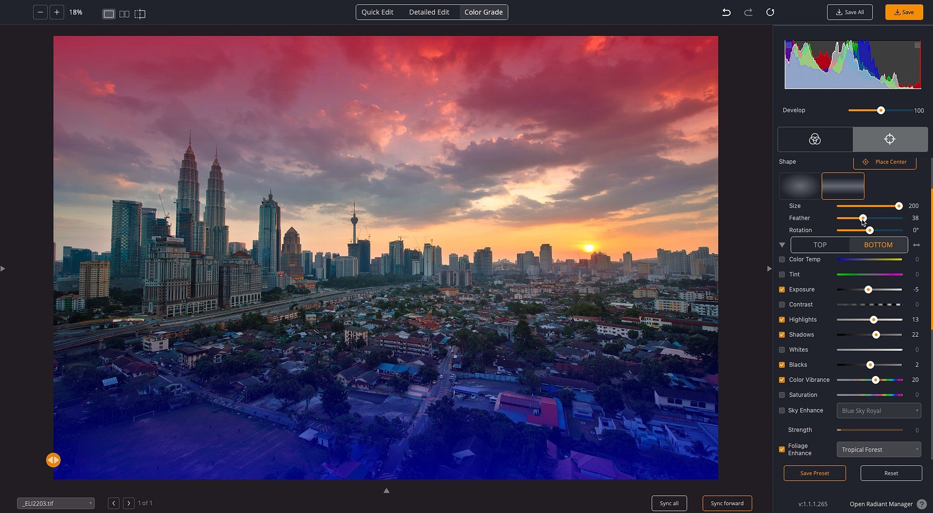Click the Sync all button
Viewport: 933px width, 513px height.
pyautogui.click(x=669, y=503)
